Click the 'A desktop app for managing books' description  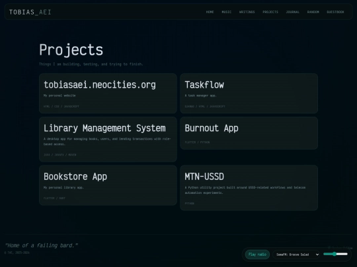coord(107,142)
